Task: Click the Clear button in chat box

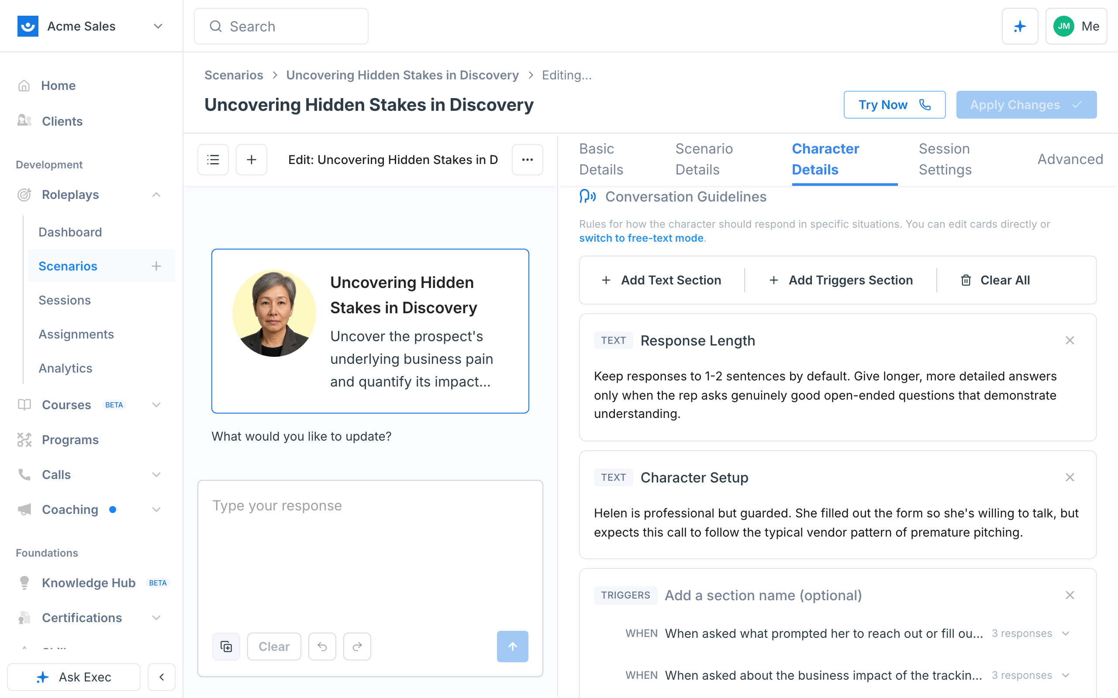Action: click(274, 646)
